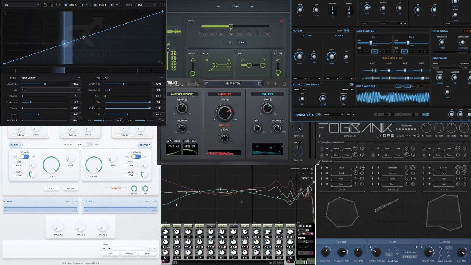Toggle the Noise / Generator power switch

click(x=351, y=84)
